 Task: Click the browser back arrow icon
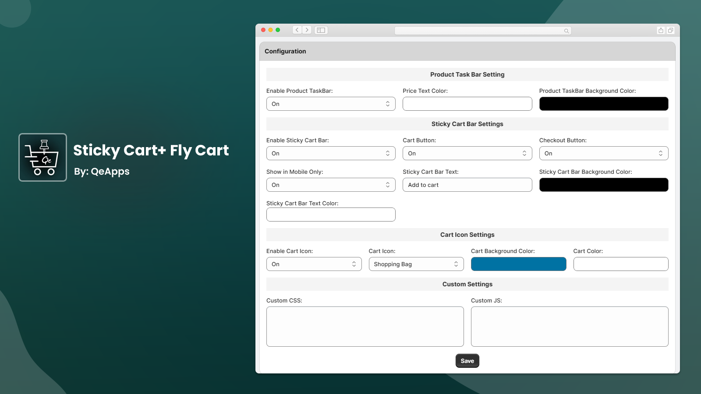click(x=297, y=30)
